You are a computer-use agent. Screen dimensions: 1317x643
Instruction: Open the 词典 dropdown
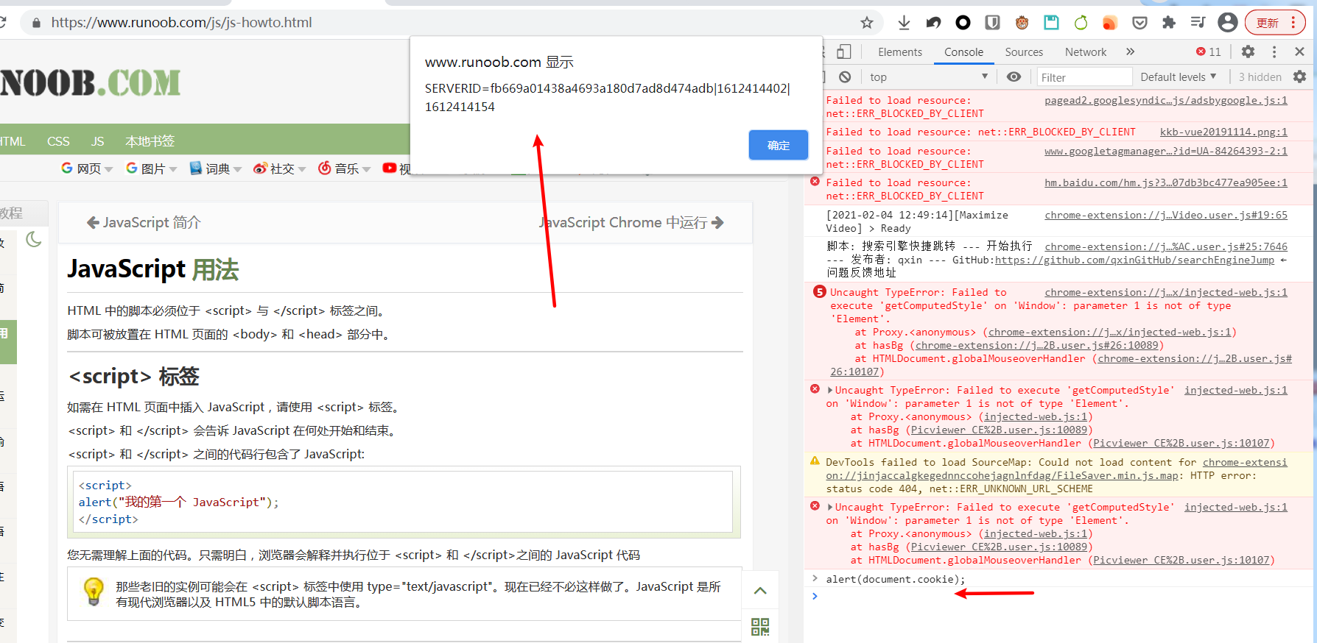point(216,168)
